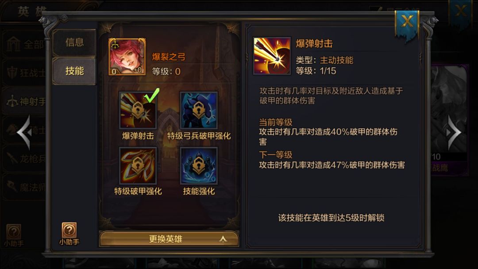Switch to the 信息 tab
The image size is (478, 269).
pos(74,42)
